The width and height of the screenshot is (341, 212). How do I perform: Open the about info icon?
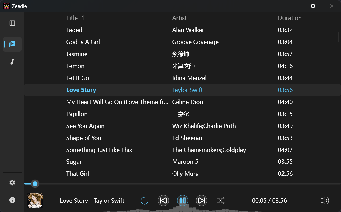click(x=12, y=200)
